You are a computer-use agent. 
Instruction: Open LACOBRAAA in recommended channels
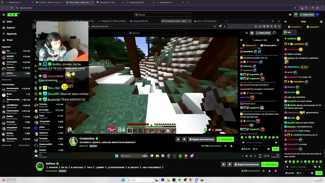pyautogui.click(x=16, y=106)
